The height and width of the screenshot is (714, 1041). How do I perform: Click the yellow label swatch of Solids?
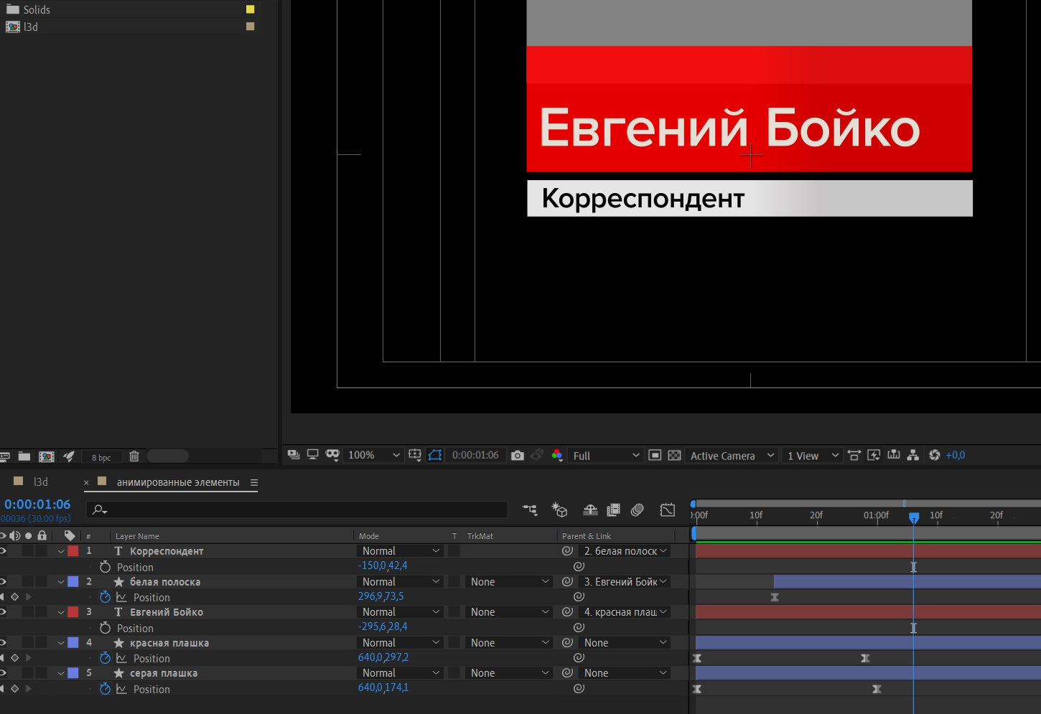[x=250, y=9]
